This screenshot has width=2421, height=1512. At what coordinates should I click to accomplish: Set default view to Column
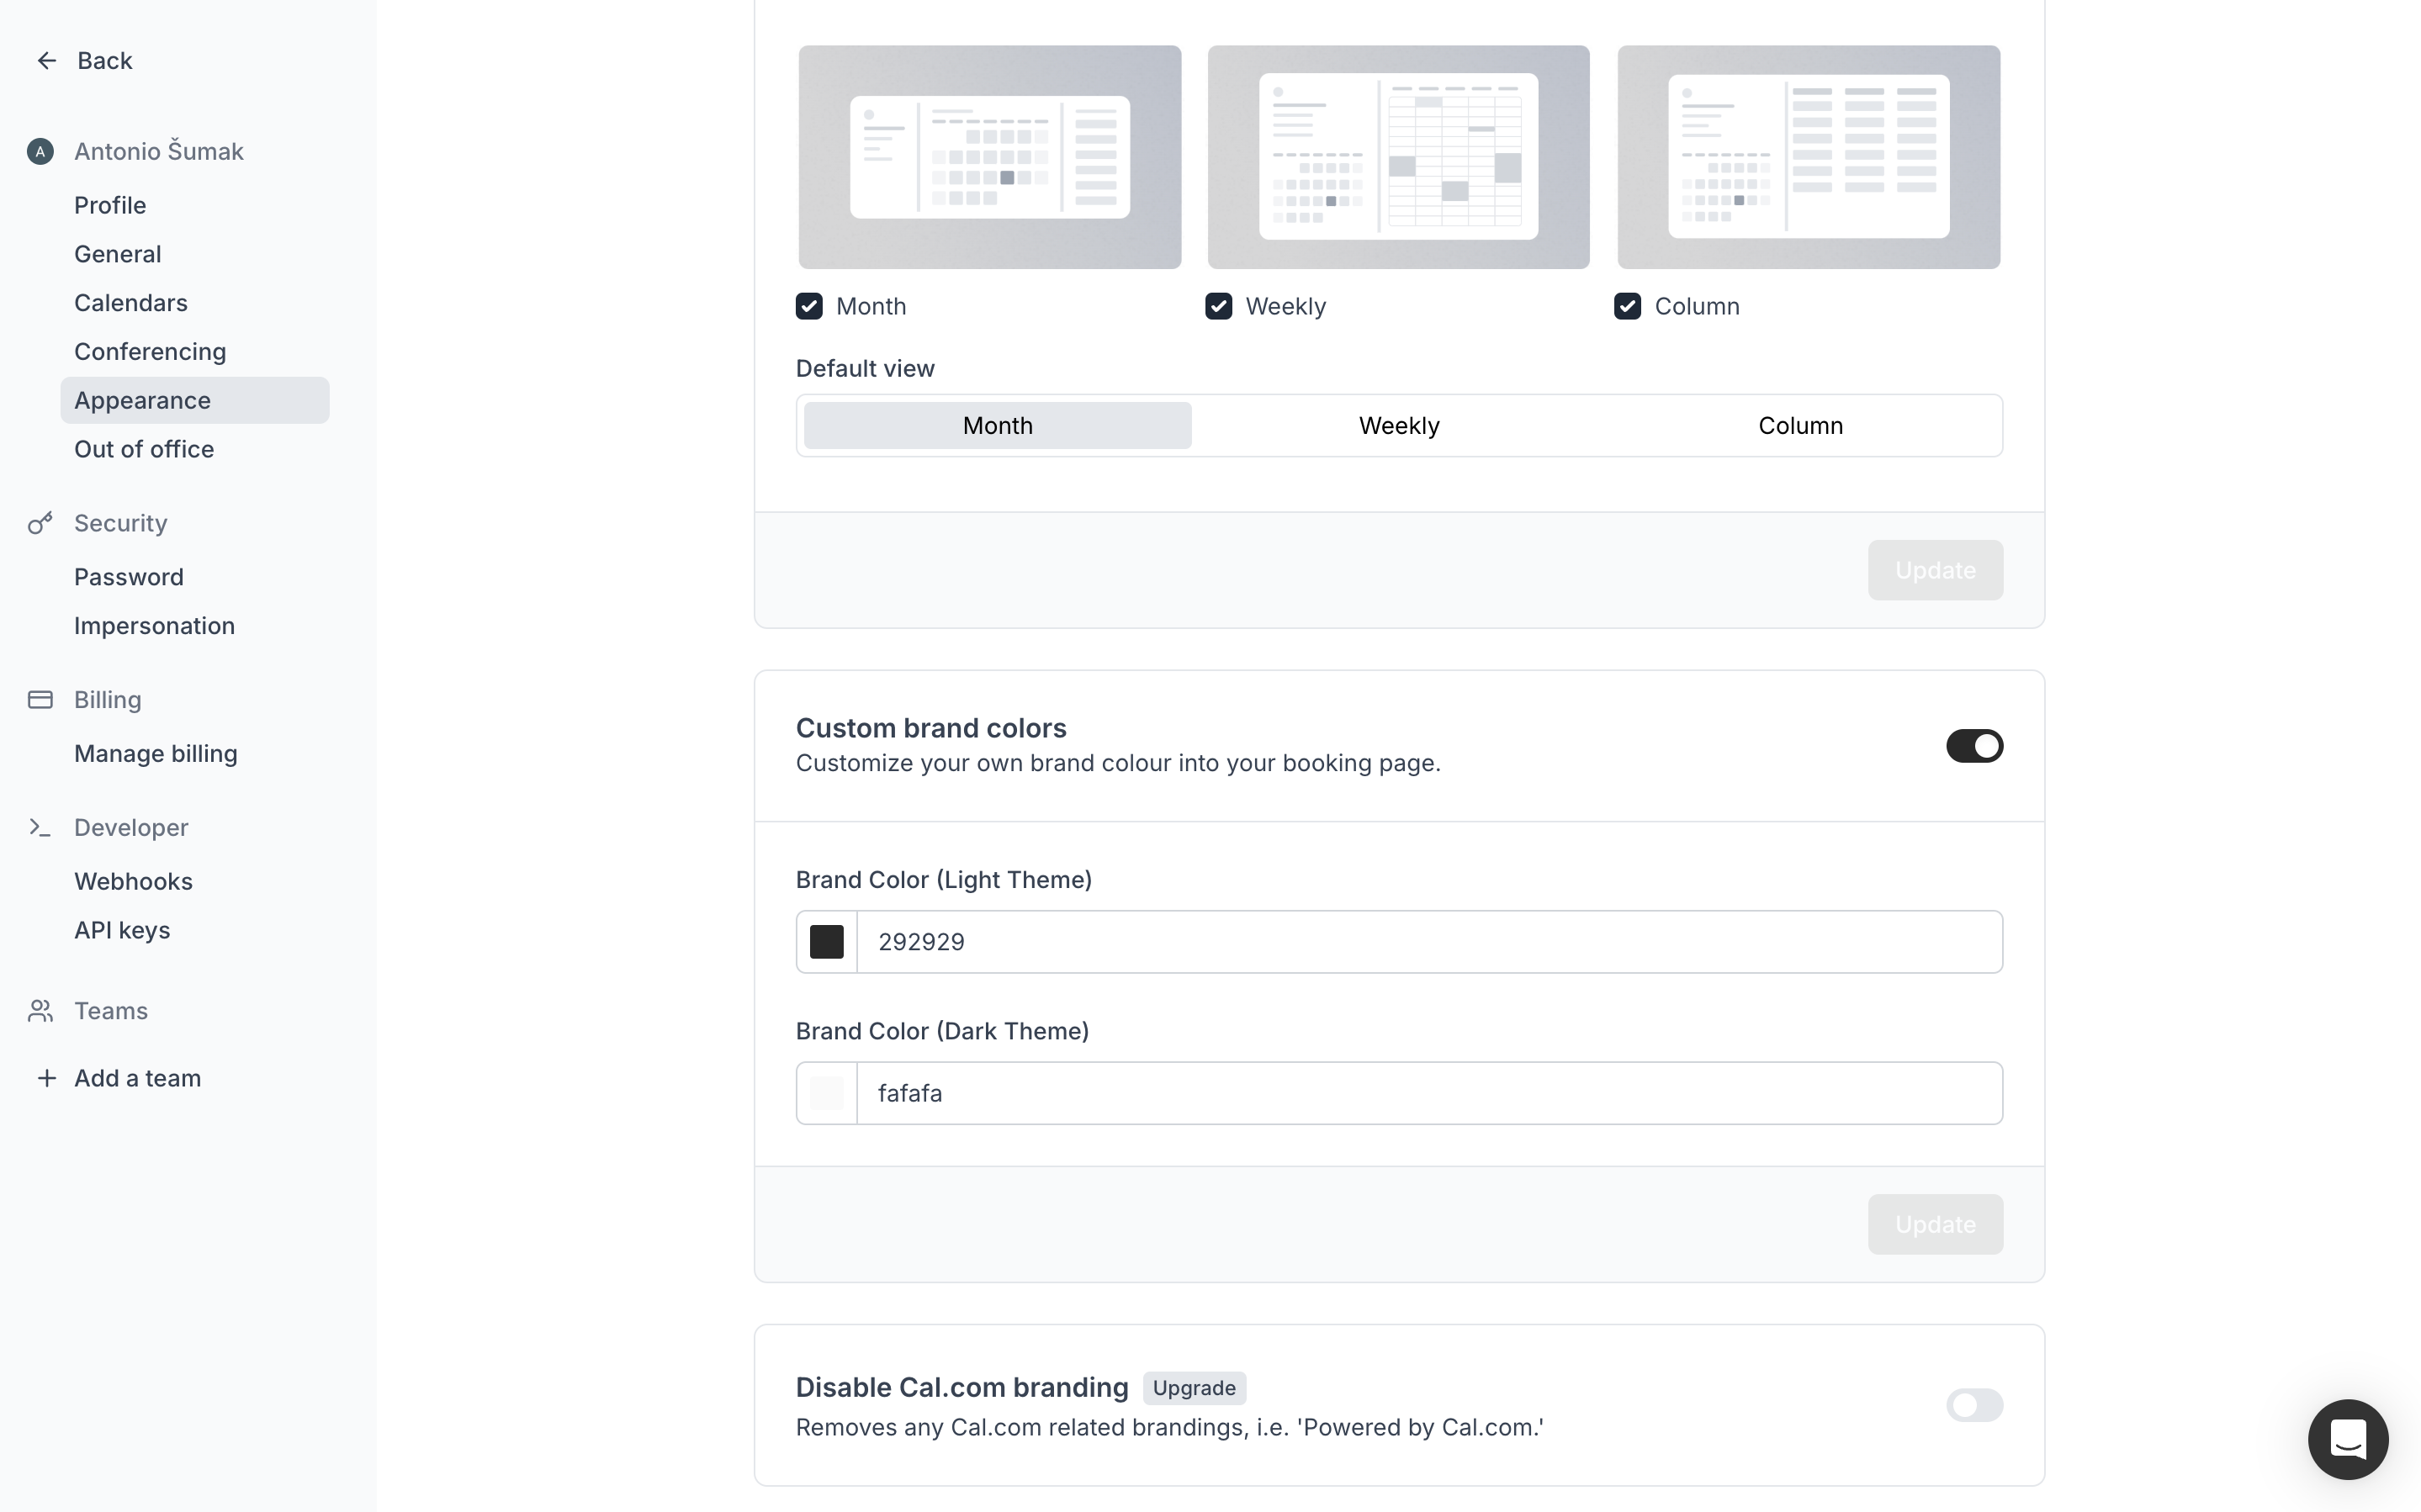pyautogui.click(x=1800, y=426)
